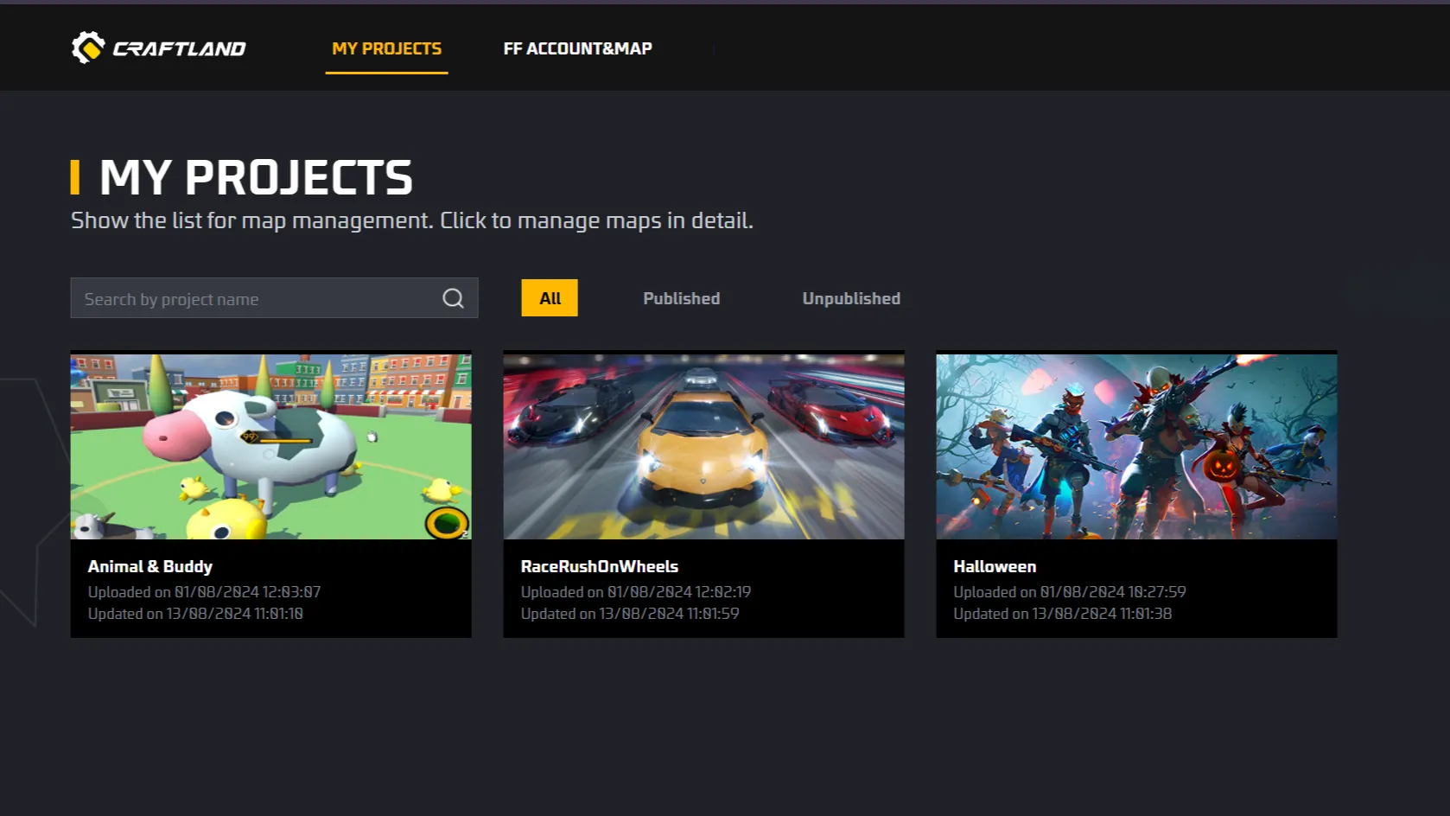Image resolution: width=1450 pixels, height=816 pixels.
Task: Switch to the MY PROJECTS tab
Action: (386, 49)
